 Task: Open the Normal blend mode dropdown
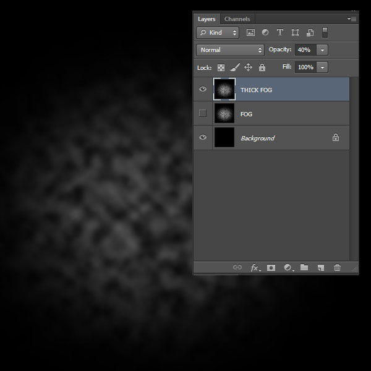pyautogui.click(x=230, y=50)
